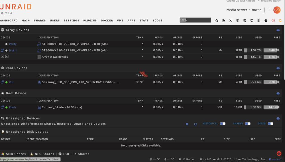Click the help question-mark icon
Viewport: 285px width, 162px height.
(266, 21)
